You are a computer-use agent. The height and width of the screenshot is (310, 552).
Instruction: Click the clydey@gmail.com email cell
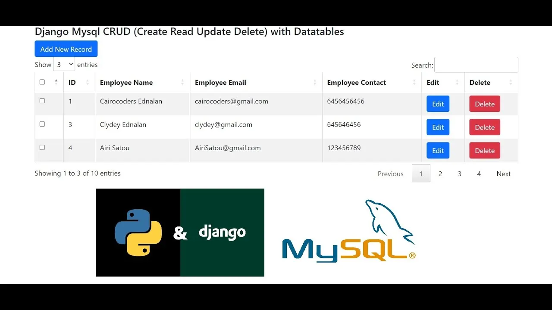[x=223, y=124]
